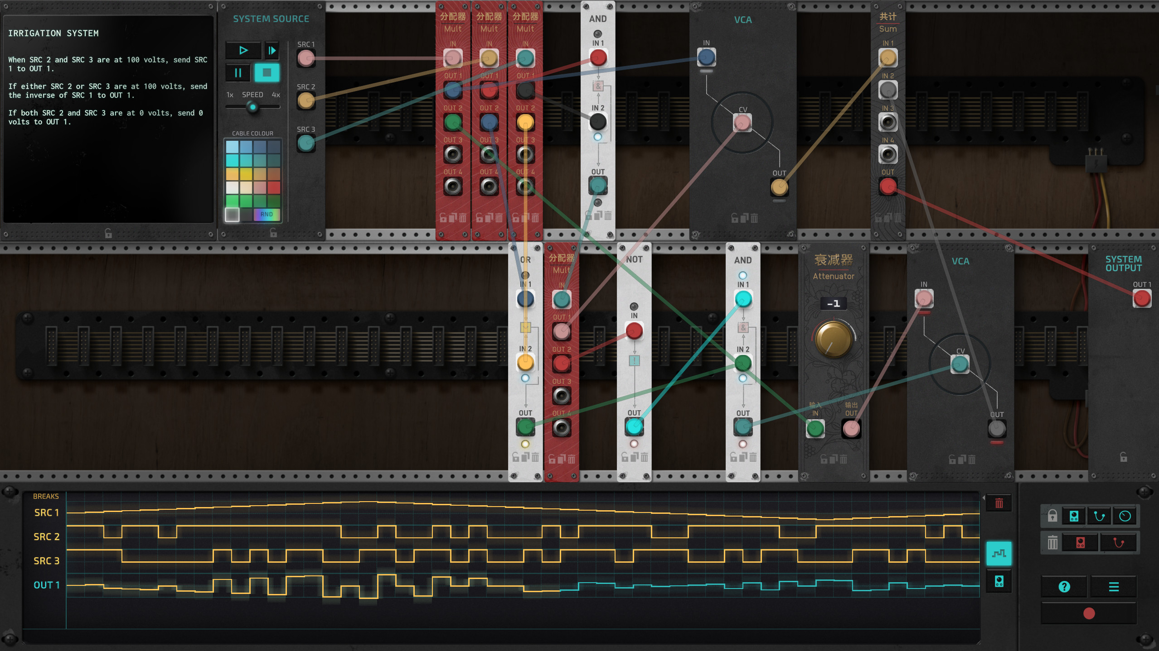Image resolution: width=1159 pixels, height=651 pixels.
Task: Click the lock-all-modules icon
Action: coord(1074,516)
